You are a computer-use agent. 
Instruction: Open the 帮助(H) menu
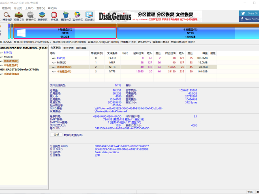(52, 8)
